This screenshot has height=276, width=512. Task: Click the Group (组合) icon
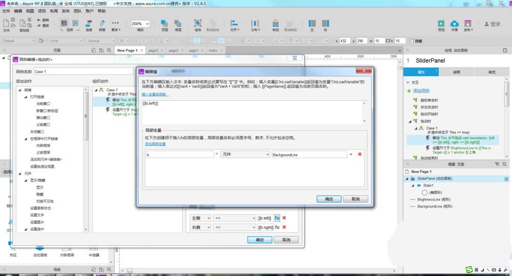198,23
